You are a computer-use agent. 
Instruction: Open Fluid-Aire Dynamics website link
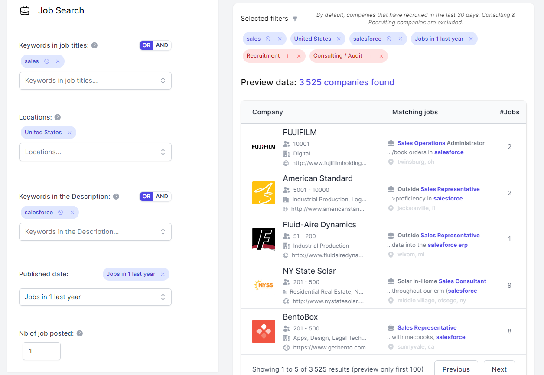328,255
